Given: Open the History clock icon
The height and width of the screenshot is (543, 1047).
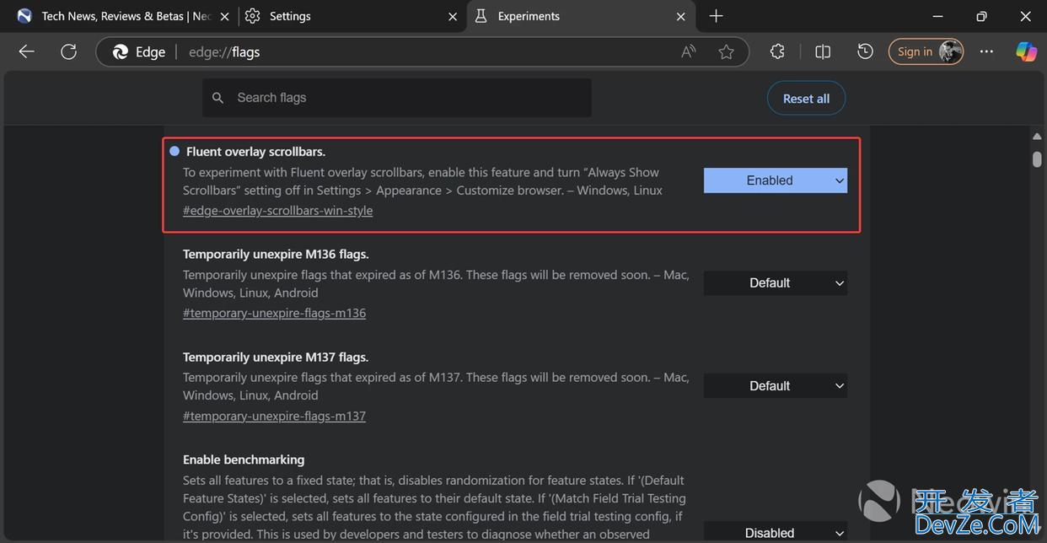Looking at the screenshot, I should [x=865, y=51].
